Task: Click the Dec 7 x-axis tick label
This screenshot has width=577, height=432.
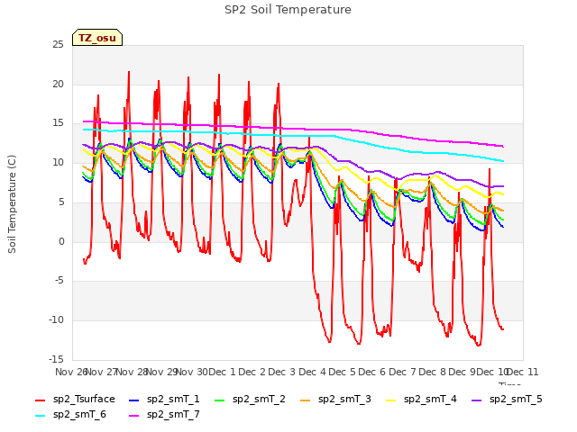Action: click(402, 372)
